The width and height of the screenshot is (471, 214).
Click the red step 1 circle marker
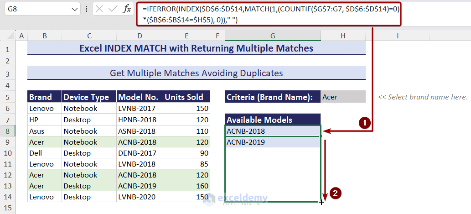[x=364, y=122]
